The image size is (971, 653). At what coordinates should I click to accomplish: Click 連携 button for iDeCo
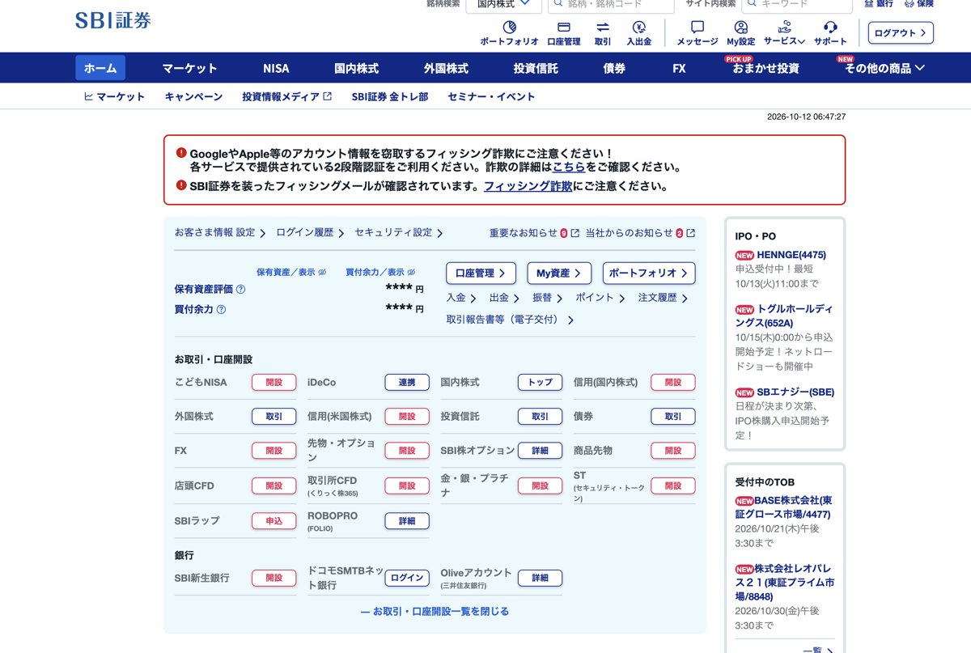(407, 382)
